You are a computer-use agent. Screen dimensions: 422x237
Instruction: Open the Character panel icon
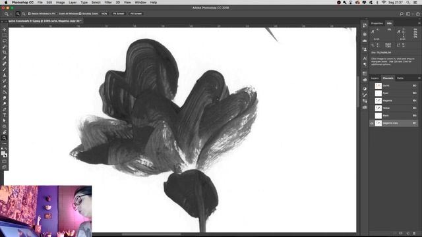365,59
